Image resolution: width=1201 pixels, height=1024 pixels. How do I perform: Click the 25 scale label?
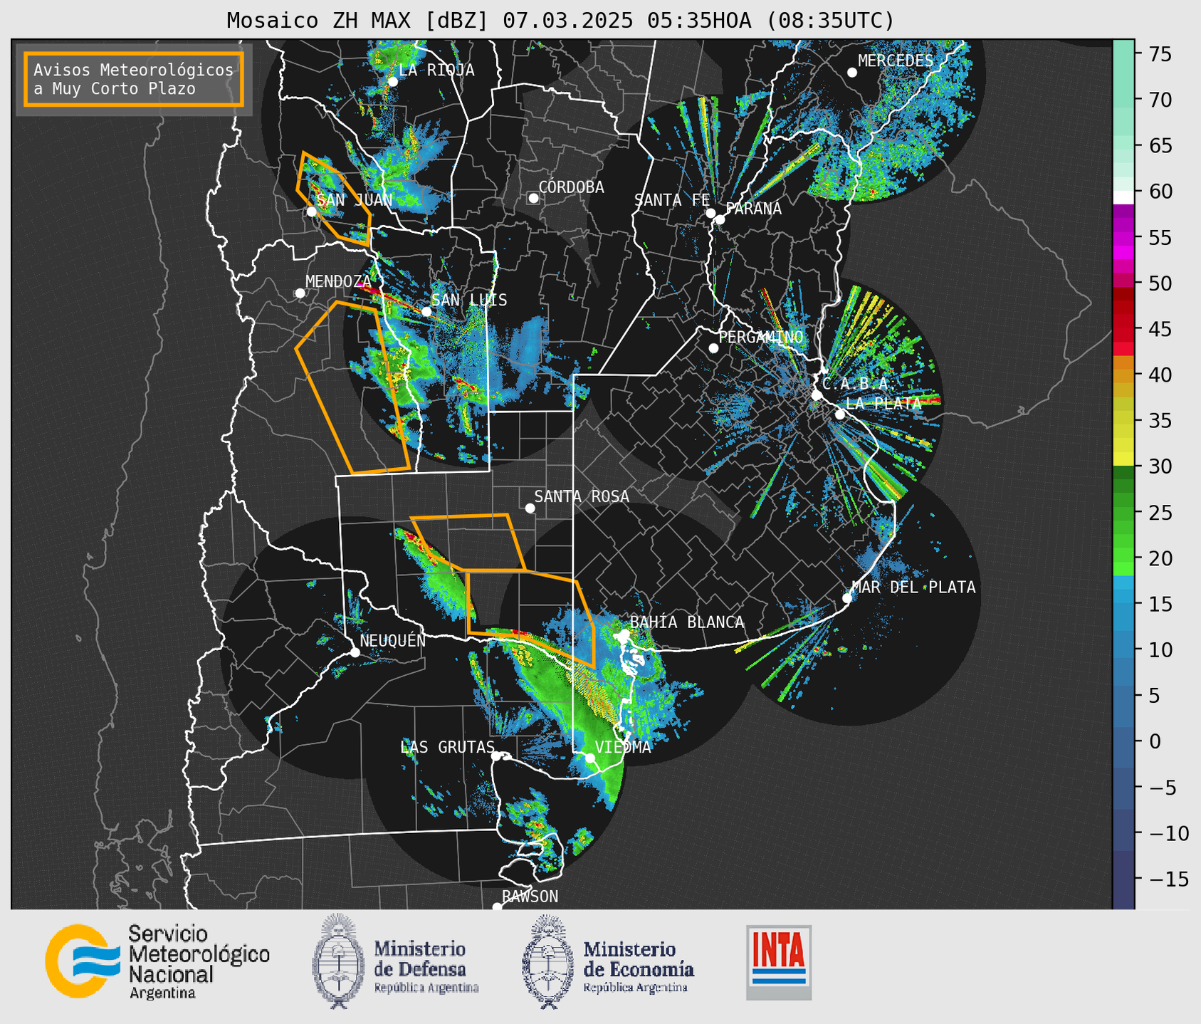point(1160,513)
